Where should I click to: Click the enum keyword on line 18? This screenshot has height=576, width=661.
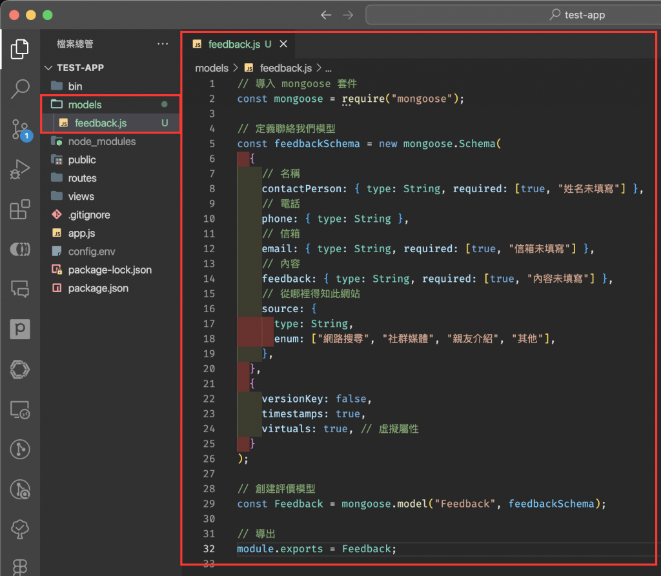286,339
